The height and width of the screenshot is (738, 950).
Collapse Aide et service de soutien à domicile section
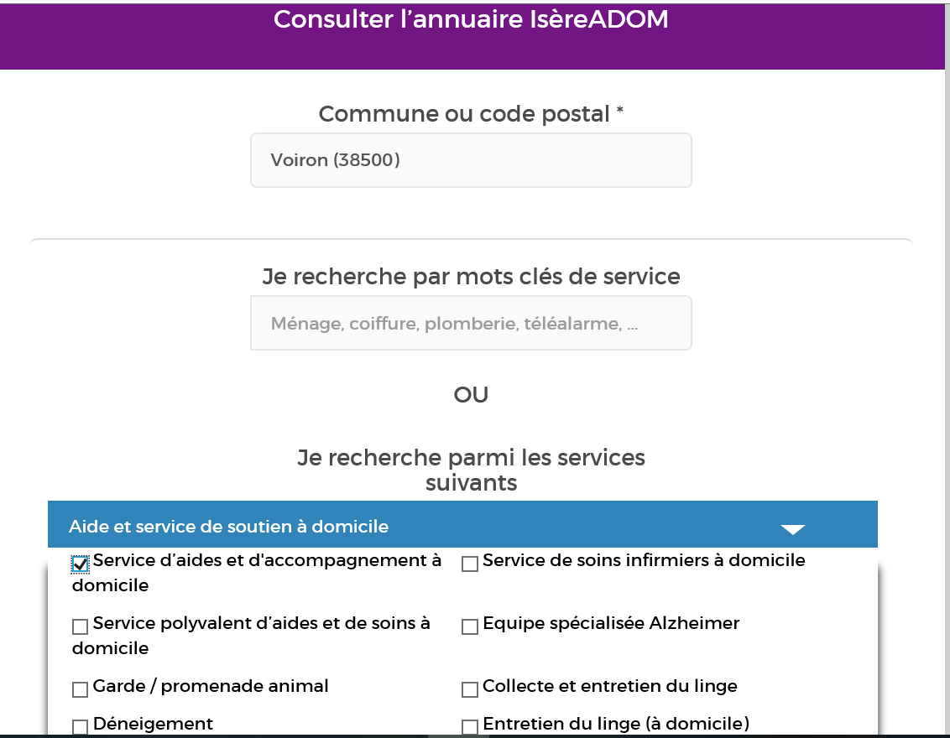click(x=462, y=524)
